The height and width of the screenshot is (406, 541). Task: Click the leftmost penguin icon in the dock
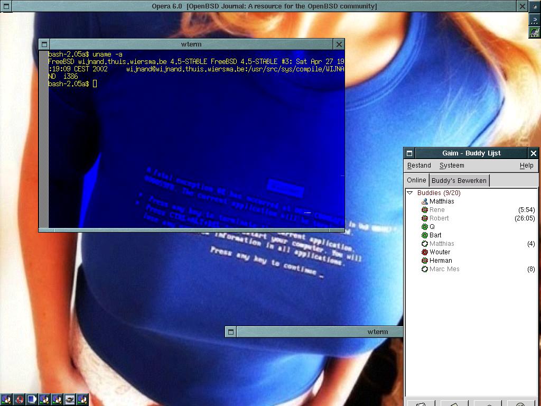tap(6, 400)
